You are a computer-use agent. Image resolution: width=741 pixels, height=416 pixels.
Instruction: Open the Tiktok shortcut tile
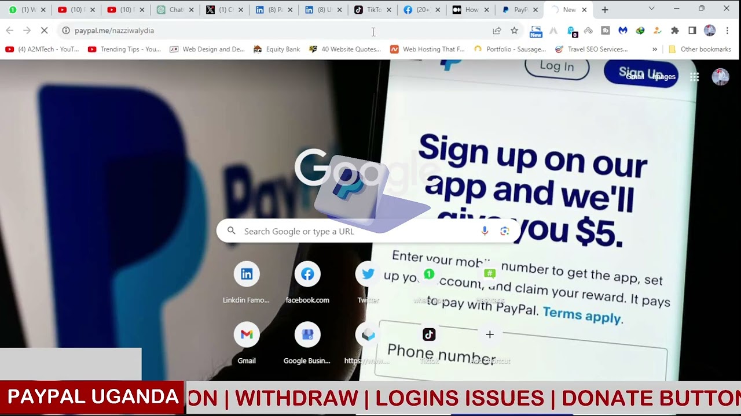pos(429,343)
